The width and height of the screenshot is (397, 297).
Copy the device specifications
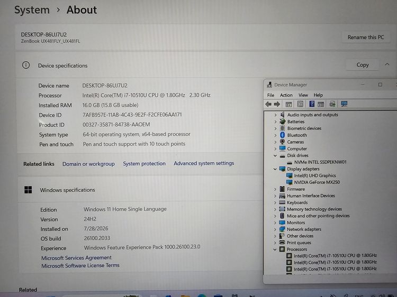click(362, 64)
